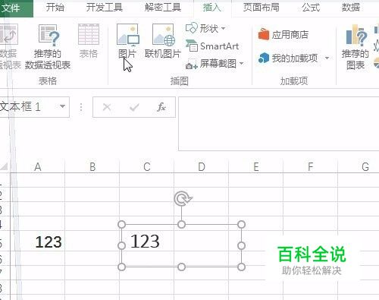Select column C header
379x300 pixels.
click(x=147, y=167)
